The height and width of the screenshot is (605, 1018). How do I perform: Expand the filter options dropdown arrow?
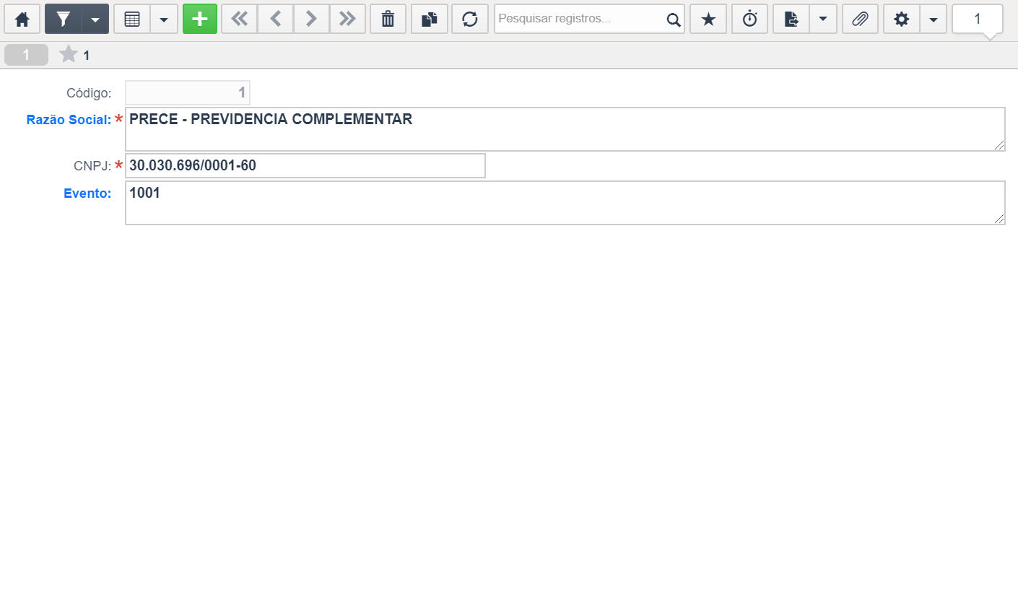coord(95,19)
